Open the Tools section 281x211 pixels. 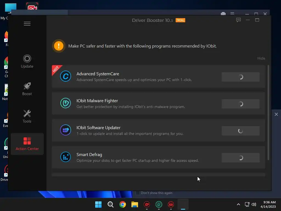(27, 116)
